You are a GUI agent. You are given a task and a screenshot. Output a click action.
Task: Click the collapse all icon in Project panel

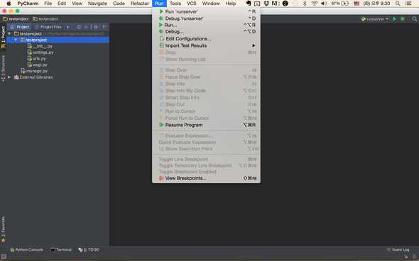[86, 27]
